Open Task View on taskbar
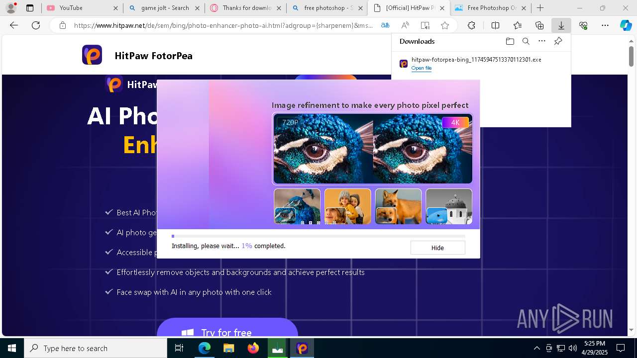Viewport: 637px width, 358px height. 180,348
